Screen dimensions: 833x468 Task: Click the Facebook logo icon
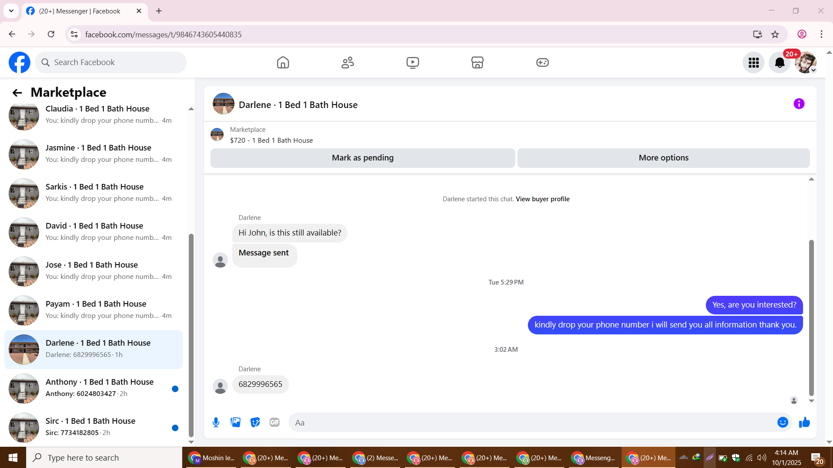[x=20, y=62]
